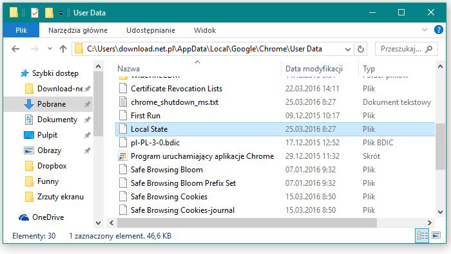Click the Przeszukaj search field

click(406, 49)
